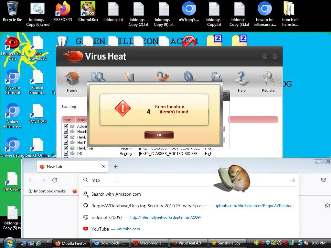Open the Recycle Bin desktop icon

(x=13, y=12)
